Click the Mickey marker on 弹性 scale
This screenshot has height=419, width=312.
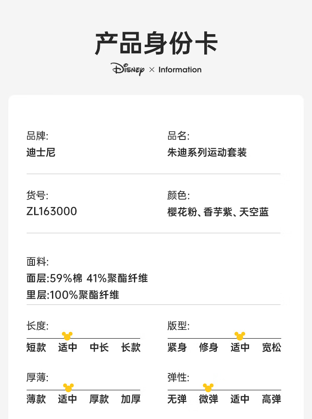click(x=208, y=387)
